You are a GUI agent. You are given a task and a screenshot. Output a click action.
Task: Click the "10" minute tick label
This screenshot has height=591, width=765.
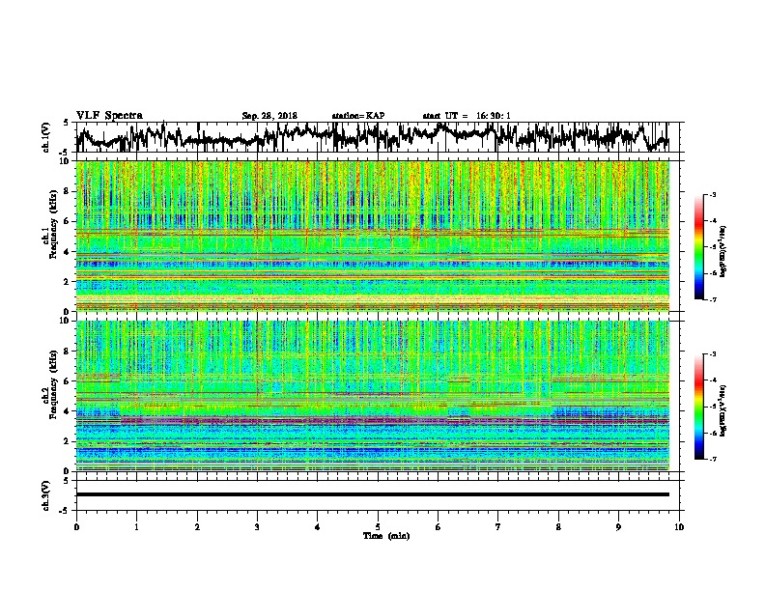point(679,527)
